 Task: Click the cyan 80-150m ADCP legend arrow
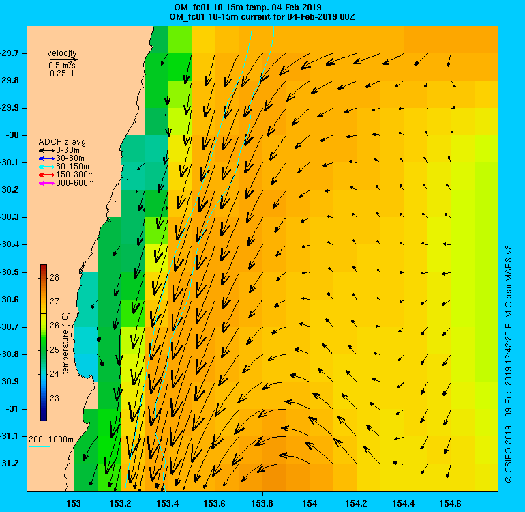pos(46,167)
